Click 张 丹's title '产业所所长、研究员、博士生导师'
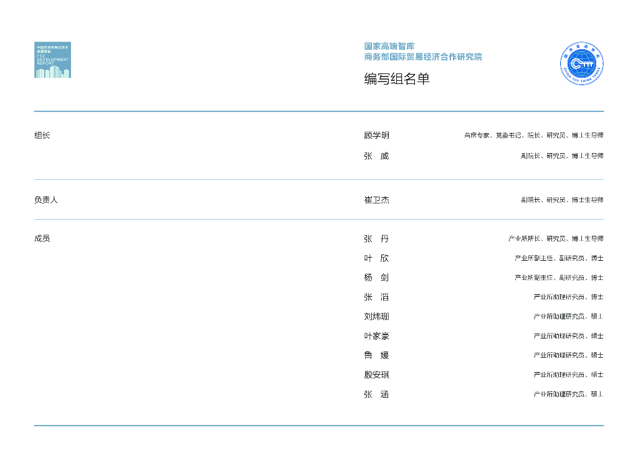The width and height of the screenshot is (638, 453). tap(555, 239)
